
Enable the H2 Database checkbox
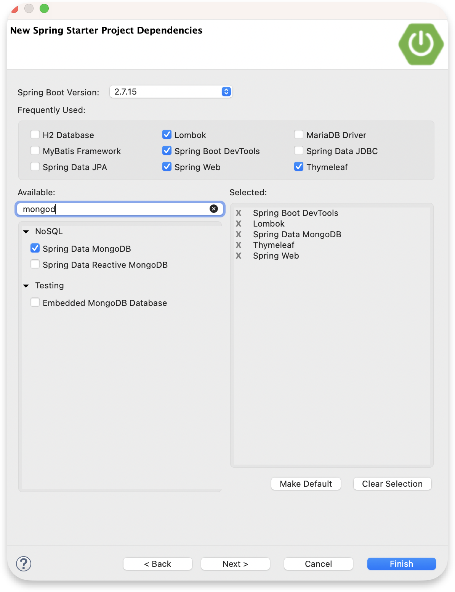click(x=35, y=135)
